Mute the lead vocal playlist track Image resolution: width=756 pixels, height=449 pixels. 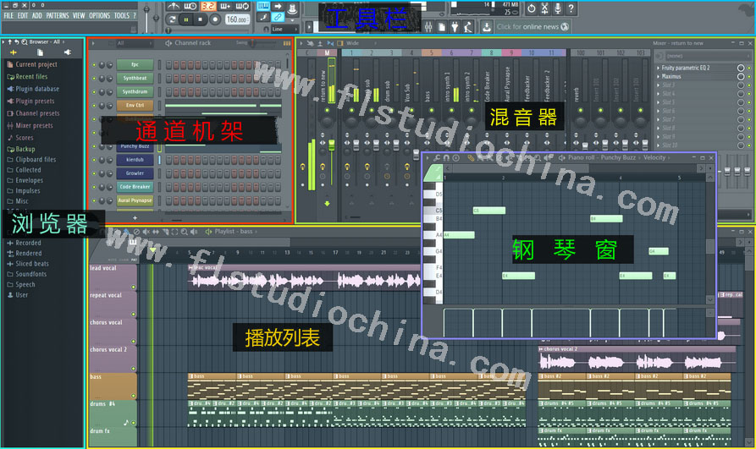(x=134, y=287)
